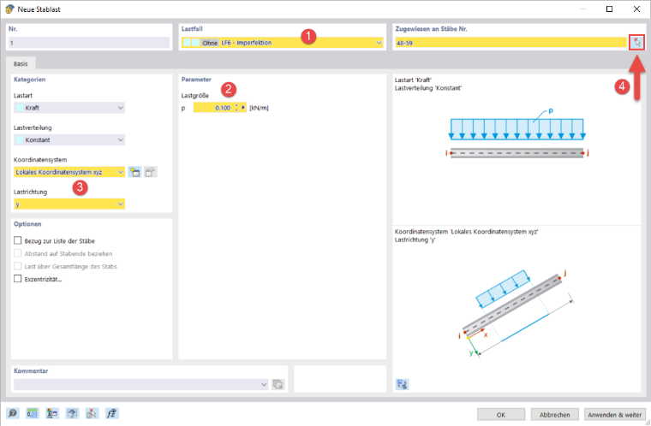Switch to the Basis tab
The width and height of the screenshot is (651, 426).
pyautogui.click(x=21, y=63)
